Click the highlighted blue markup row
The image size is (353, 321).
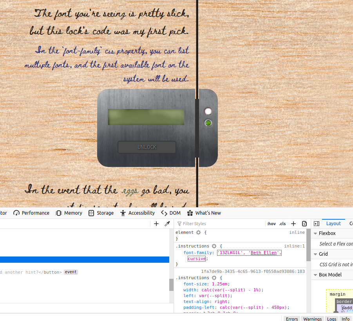click(x=84, y=260)
